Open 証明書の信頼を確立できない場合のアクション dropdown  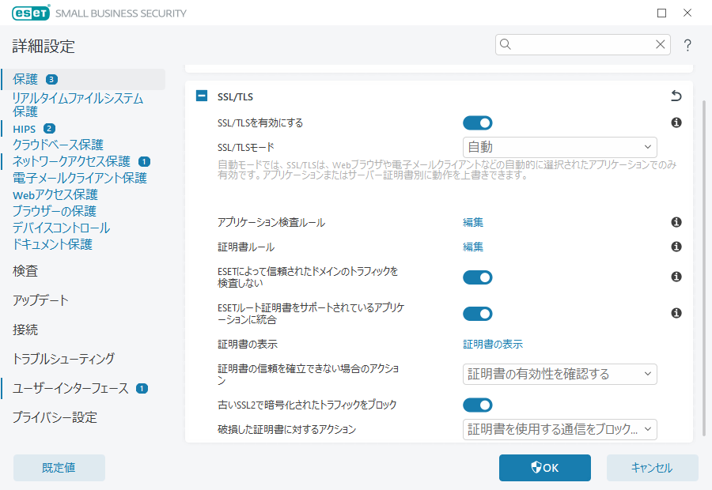point(559,374)
